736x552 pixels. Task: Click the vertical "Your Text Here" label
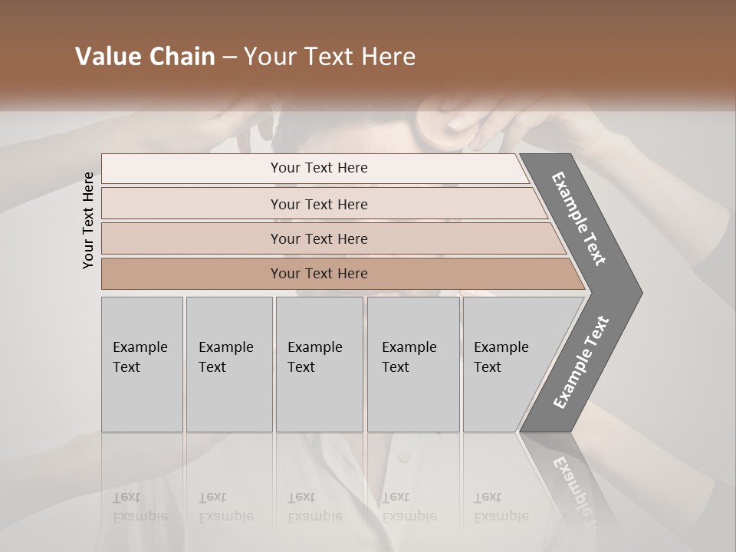coord(88,220)
